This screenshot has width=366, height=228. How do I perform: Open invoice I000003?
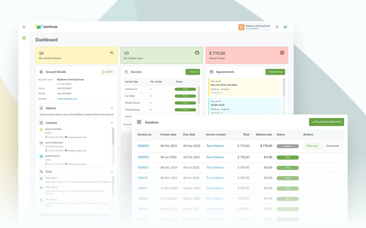(x=143, y=146)
